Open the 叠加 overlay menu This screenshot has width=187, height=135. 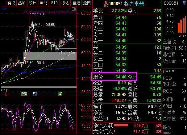point(22,3)
